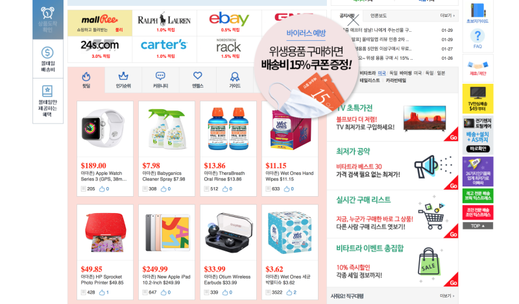Jump to page top with TOP button
519x304 pixels.
[477, 226]
